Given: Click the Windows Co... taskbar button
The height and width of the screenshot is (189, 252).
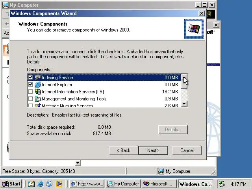Looking at the screenshot, I should [x=195, y=184].
